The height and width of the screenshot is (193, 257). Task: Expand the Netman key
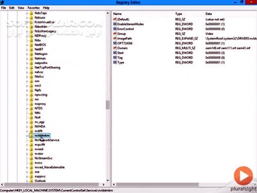(x=27, y=58)
